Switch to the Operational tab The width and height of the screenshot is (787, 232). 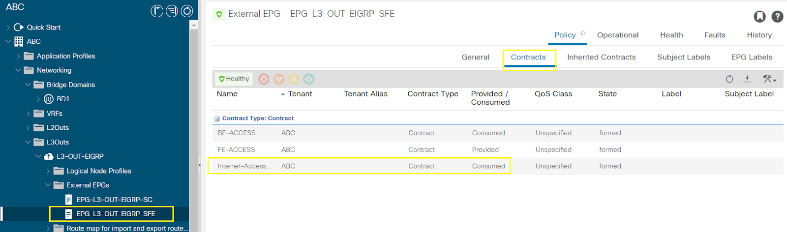coord(618,35)
